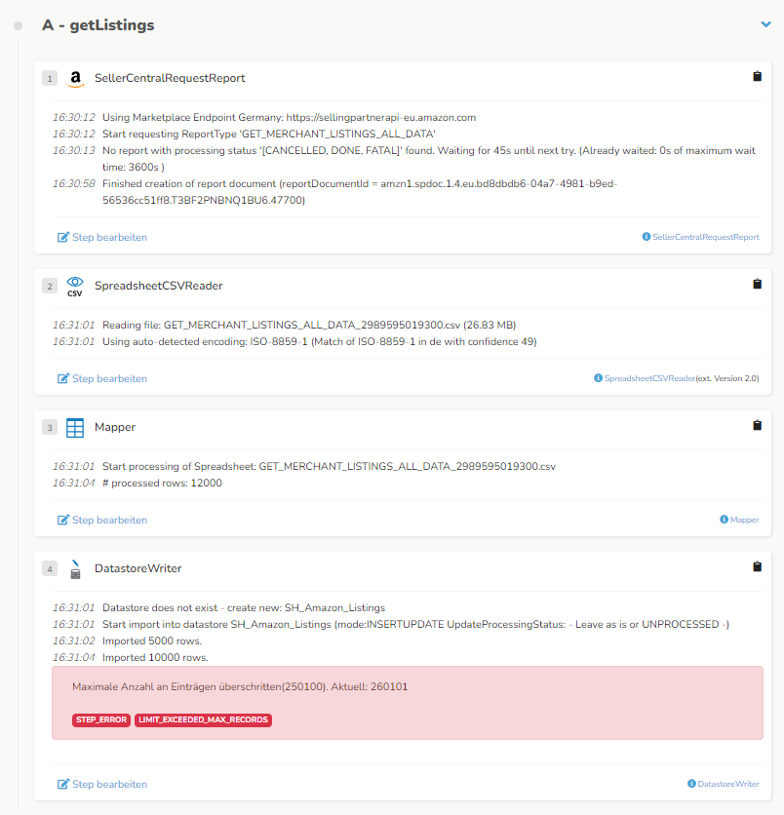
Task: Click the DatastoreWriter database pencil icon
Action: 75,569
